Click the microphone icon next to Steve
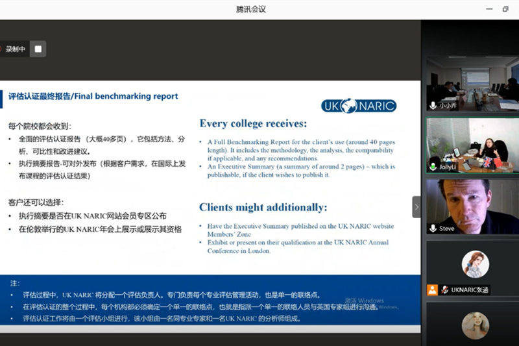Screen dimensions: 519x346 (x=433, y=229)
